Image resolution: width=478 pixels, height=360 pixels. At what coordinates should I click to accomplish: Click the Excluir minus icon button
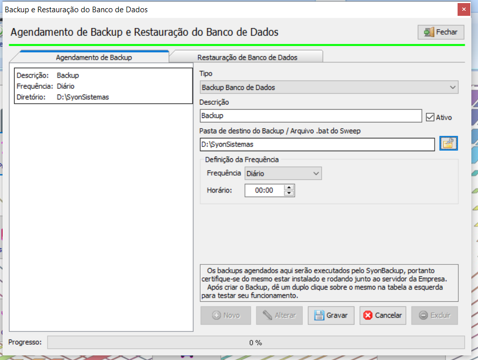(x=423, y=316)
